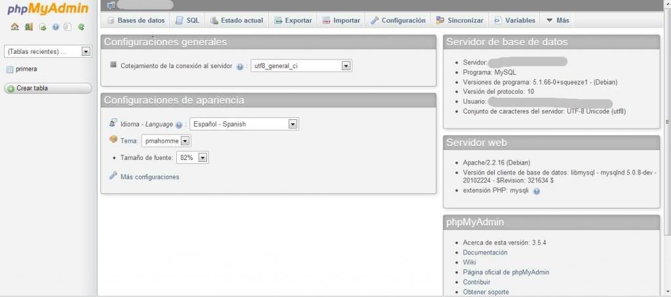Follow the Más configuraciones link
The image size is (671, 297).
[x=149, y=177]
